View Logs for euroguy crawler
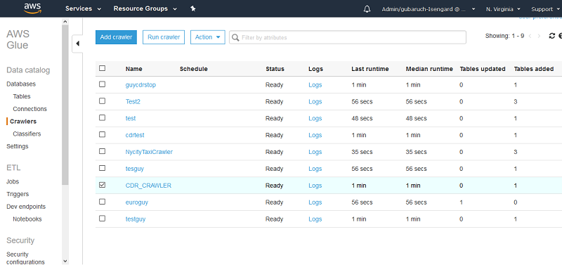 [x=315, y=202]
